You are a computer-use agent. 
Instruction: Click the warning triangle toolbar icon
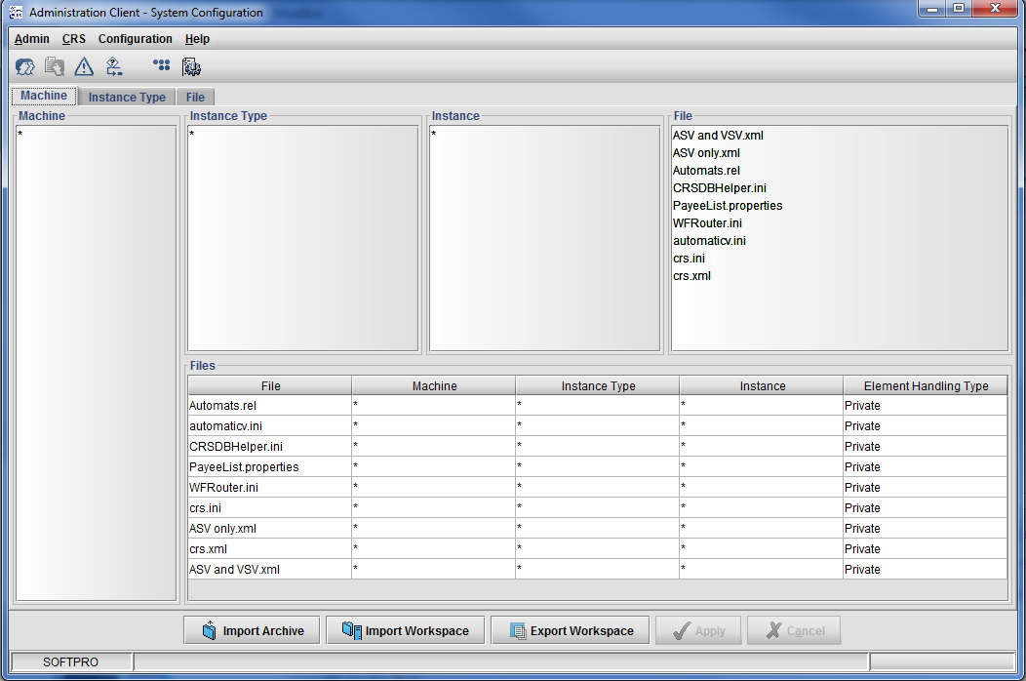tap(85, 67)
